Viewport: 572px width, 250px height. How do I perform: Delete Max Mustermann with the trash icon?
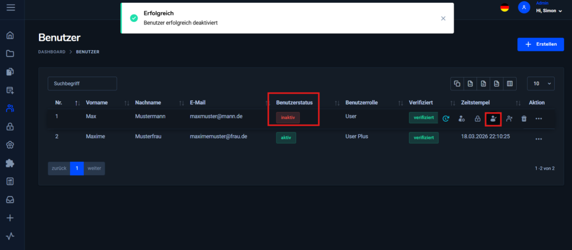click(524, 118)
